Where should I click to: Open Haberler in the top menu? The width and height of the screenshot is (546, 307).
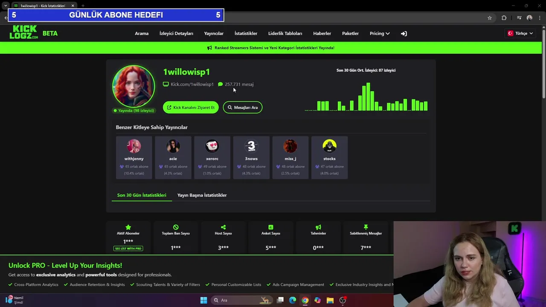click(x=322, y=33)
